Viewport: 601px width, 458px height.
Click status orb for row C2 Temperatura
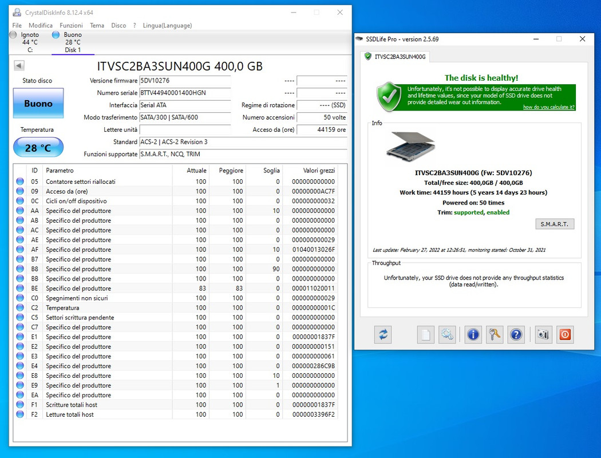20,308
